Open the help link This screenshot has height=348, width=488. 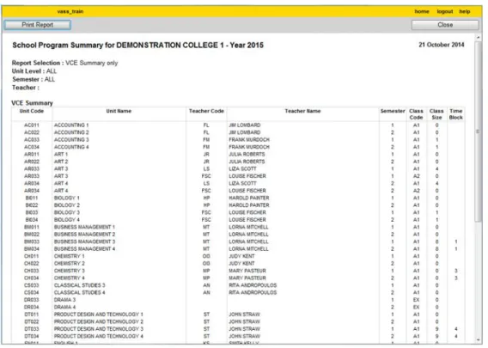(x=465, y=11)
